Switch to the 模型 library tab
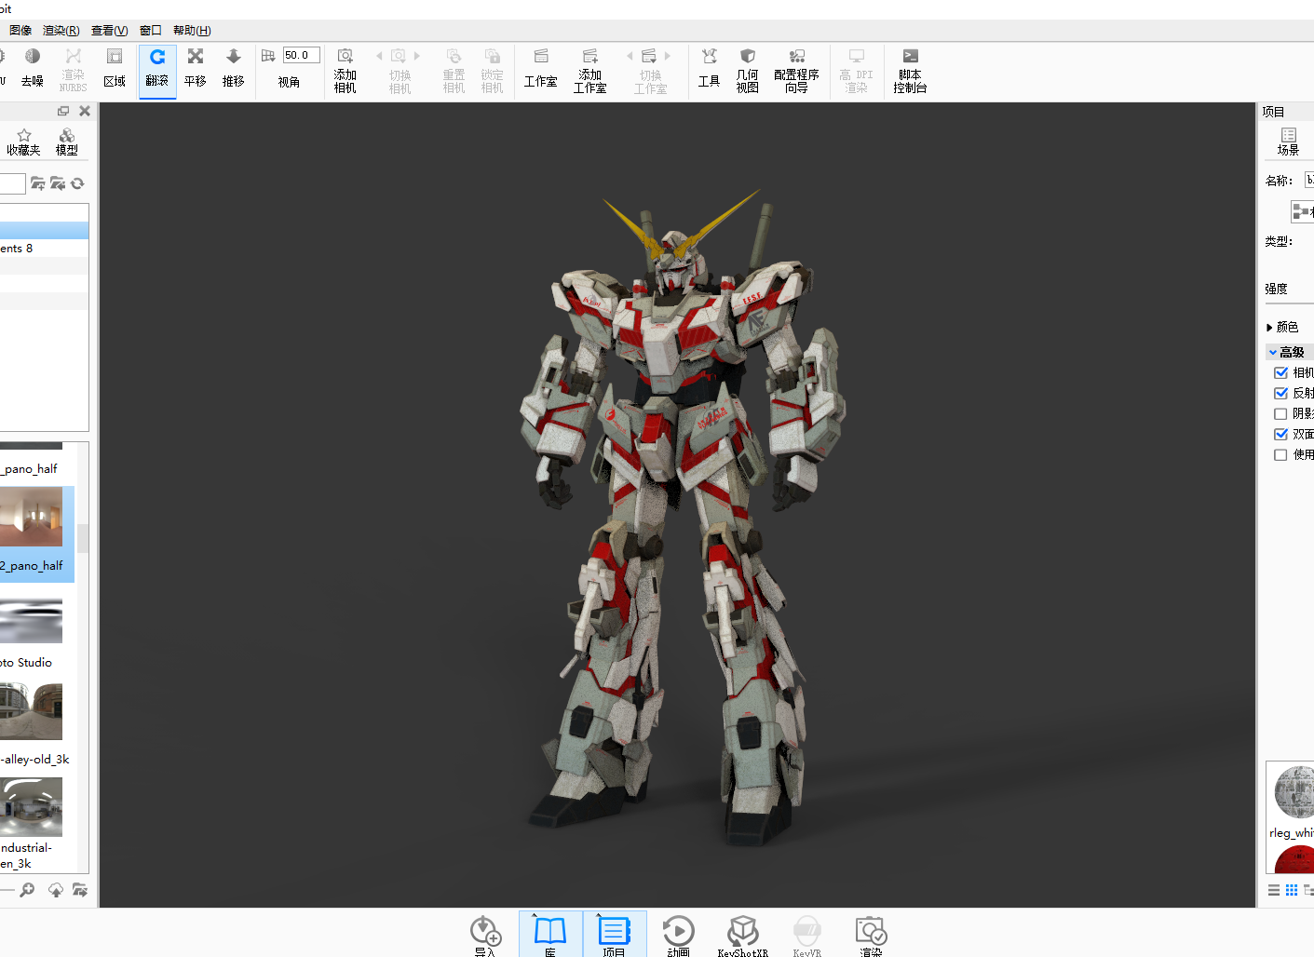The image size is (1314, 957). 67,142
